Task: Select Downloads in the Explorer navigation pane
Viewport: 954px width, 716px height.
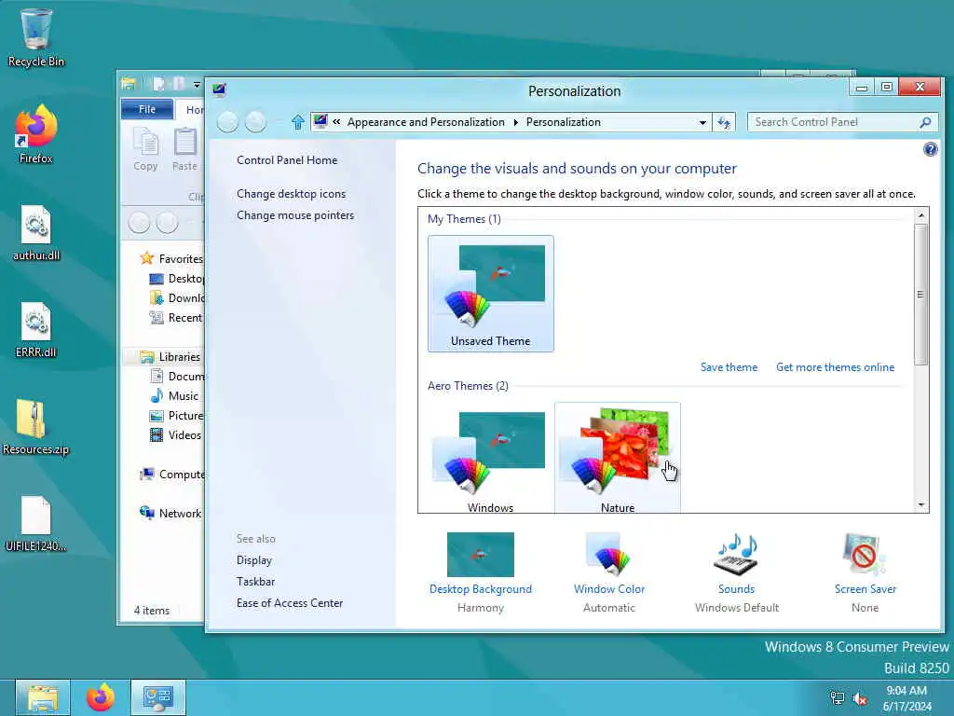Action: pos(177,297)
